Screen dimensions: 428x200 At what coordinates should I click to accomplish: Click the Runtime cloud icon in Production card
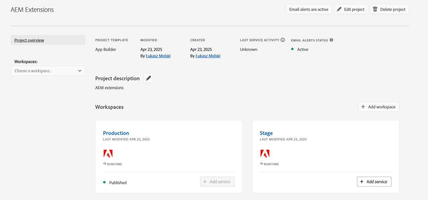(105, 164)
